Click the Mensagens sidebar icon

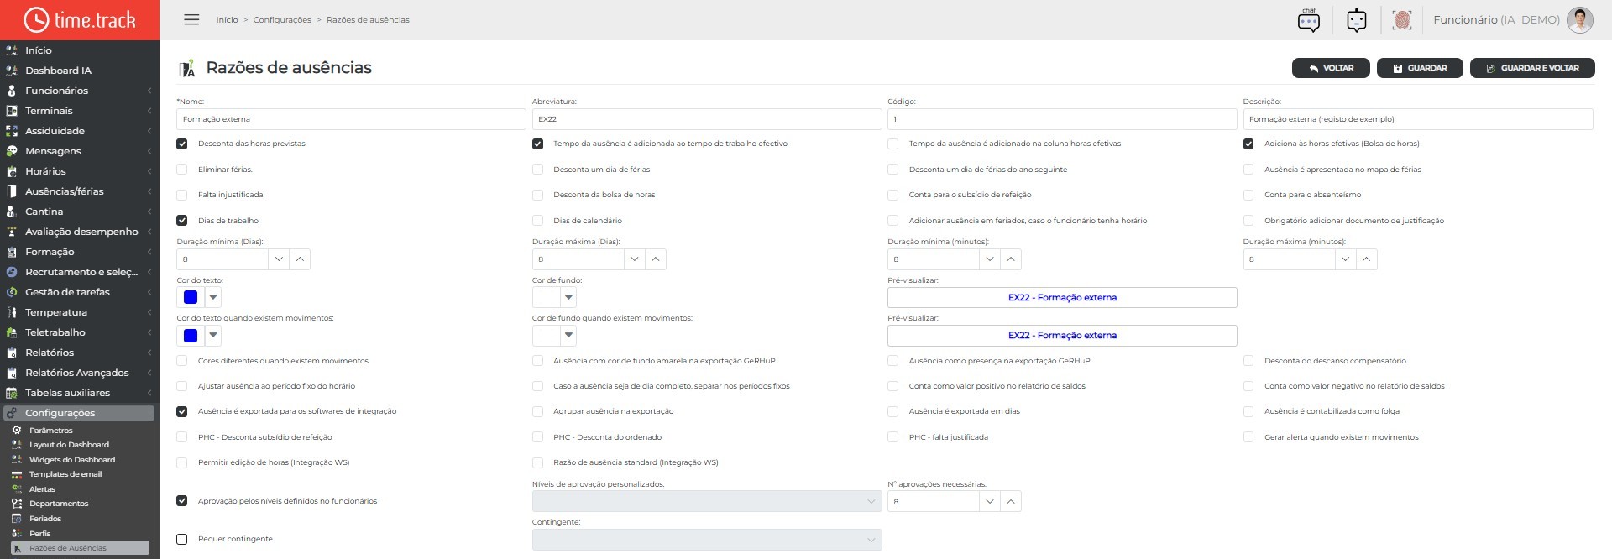[x=12, y=151]
